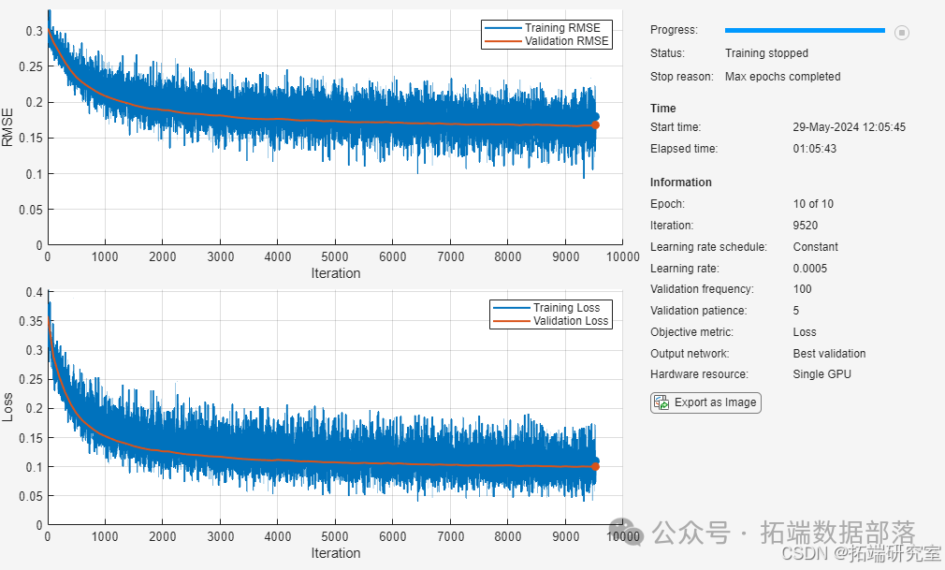
Task: Select the elapsed time value 01:05:43
Action: pos(815,149)
